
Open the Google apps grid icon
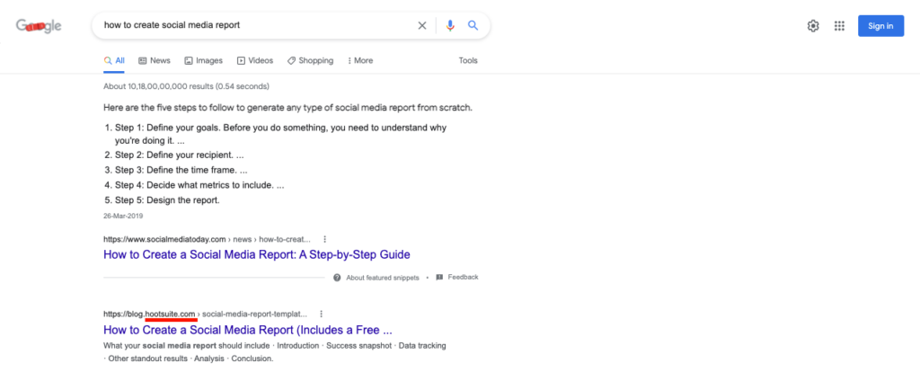(x=839, y=26)
